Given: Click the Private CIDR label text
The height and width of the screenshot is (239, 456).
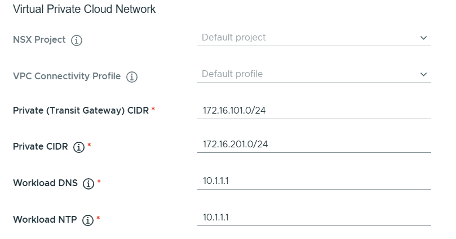Looking at the screenshot, I should point(41,147).
